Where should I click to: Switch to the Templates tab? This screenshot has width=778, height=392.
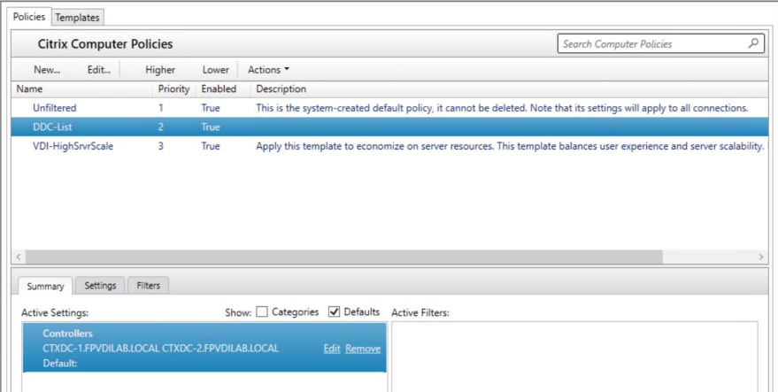[77, 18]
